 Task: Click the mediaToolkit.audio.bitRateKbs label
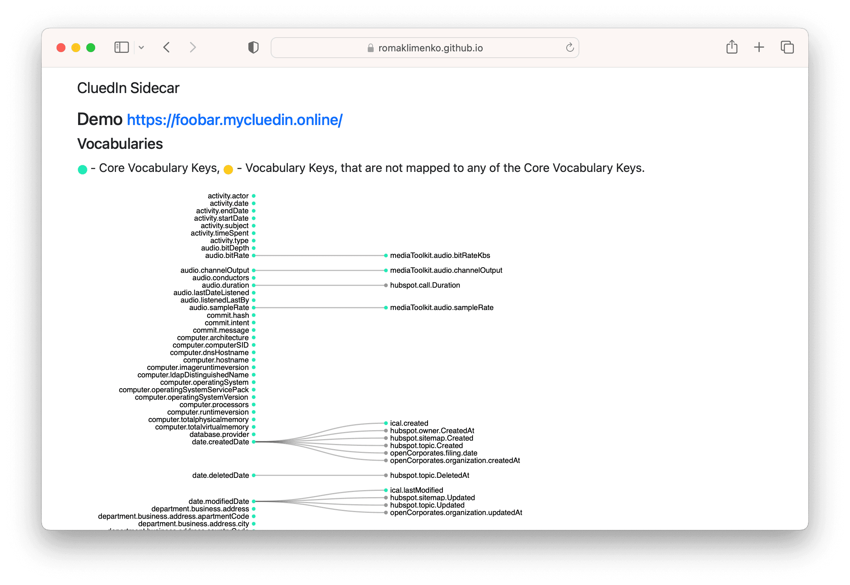point(440,256)
